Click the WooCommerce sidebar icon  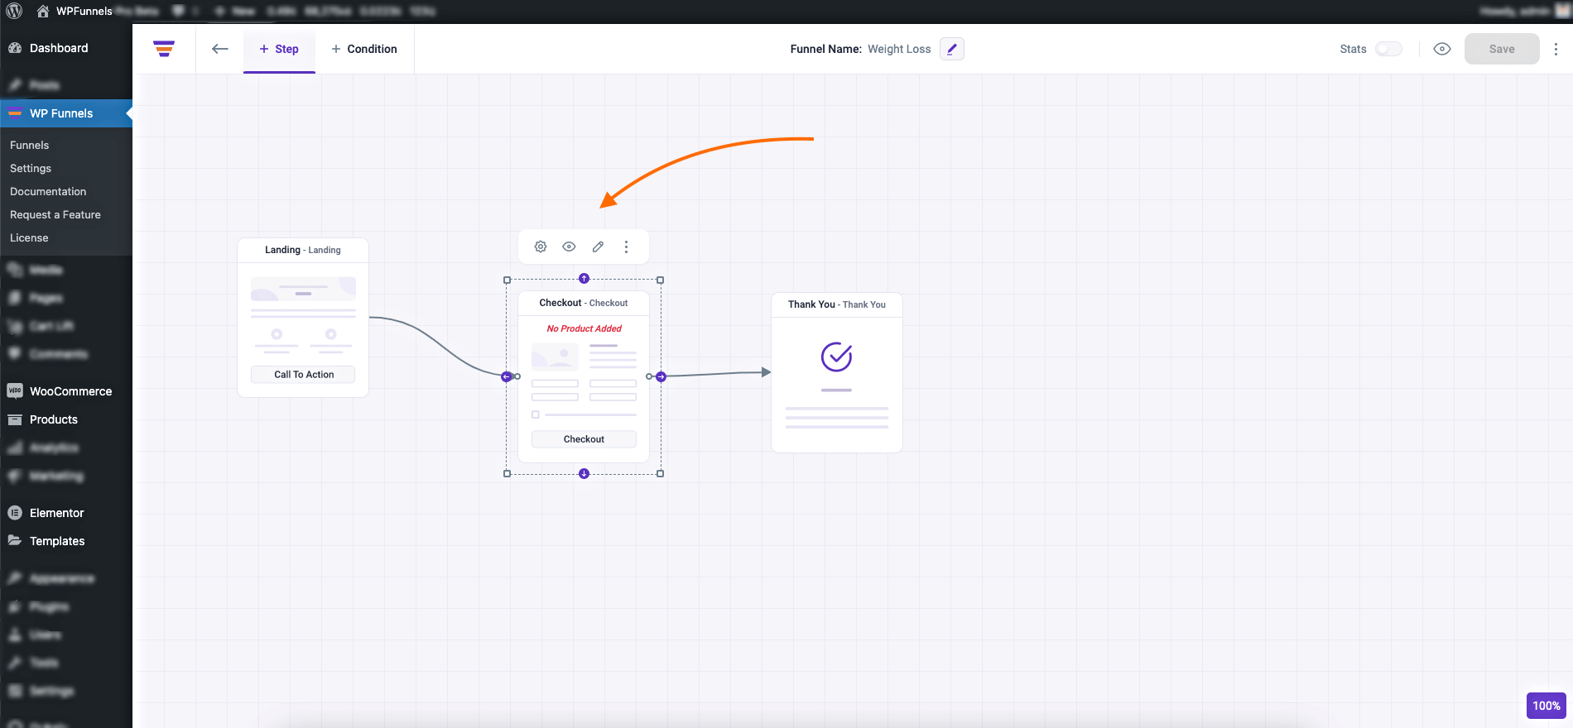(15, 390)
